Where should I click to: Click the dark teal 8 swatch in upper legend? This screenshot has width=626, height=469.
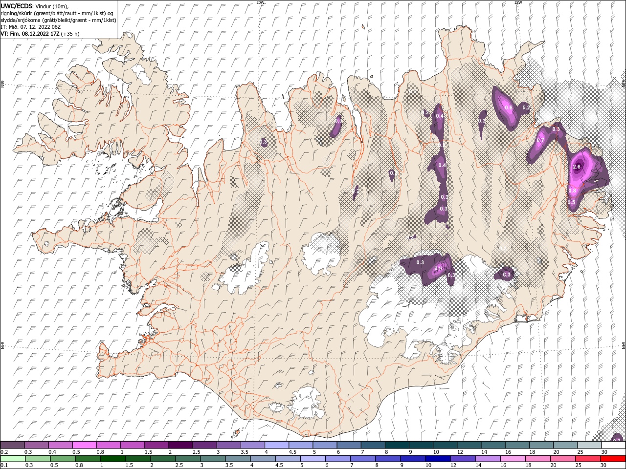(x=397, y=445)
